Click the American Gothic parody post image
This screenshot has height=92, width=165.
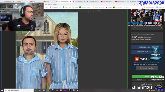47,51
